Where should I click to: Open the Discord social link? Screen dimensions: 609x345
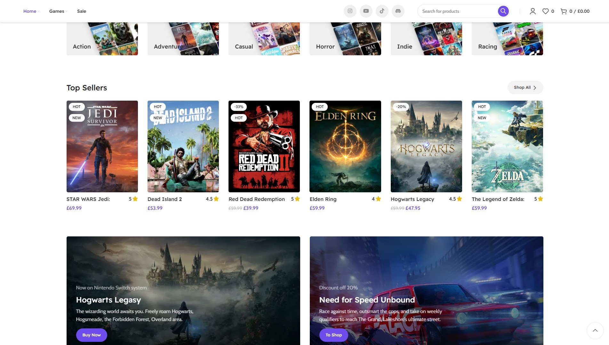pyautogui.click(x=398, y=11)
